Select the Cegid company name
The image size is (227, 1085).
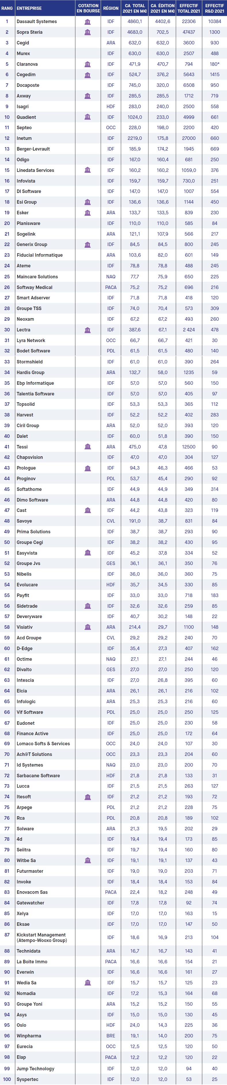tap(23, 43)
